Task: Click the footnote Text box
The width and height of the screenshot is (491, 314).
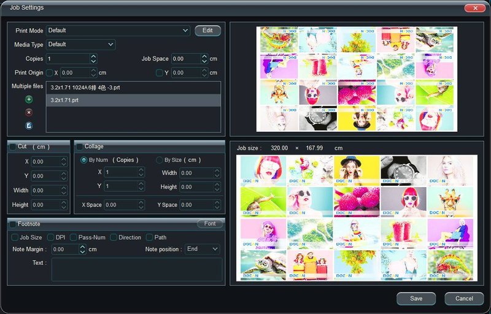Action: (137, 269)
